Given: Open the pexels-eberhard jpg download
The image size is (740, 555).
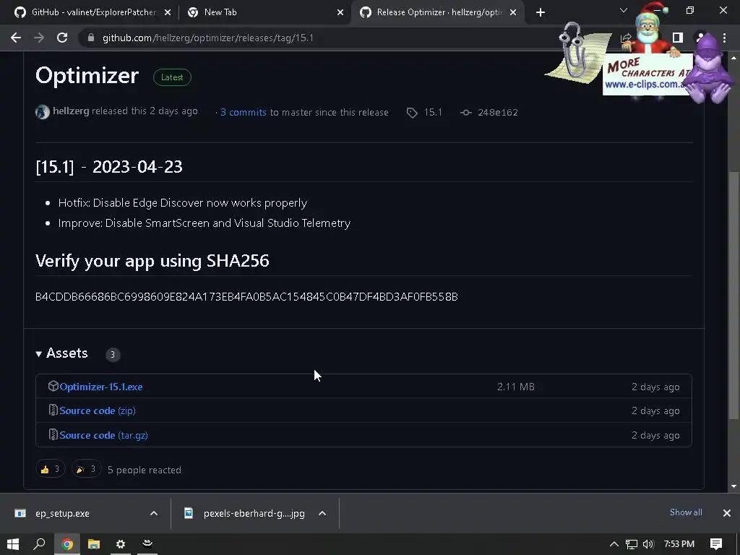Looking at the screenshot, I should click(x=254, y=514).
